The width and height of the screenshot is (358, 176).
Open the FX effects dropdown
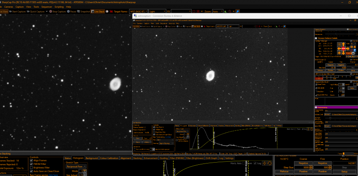click(181, 11)
